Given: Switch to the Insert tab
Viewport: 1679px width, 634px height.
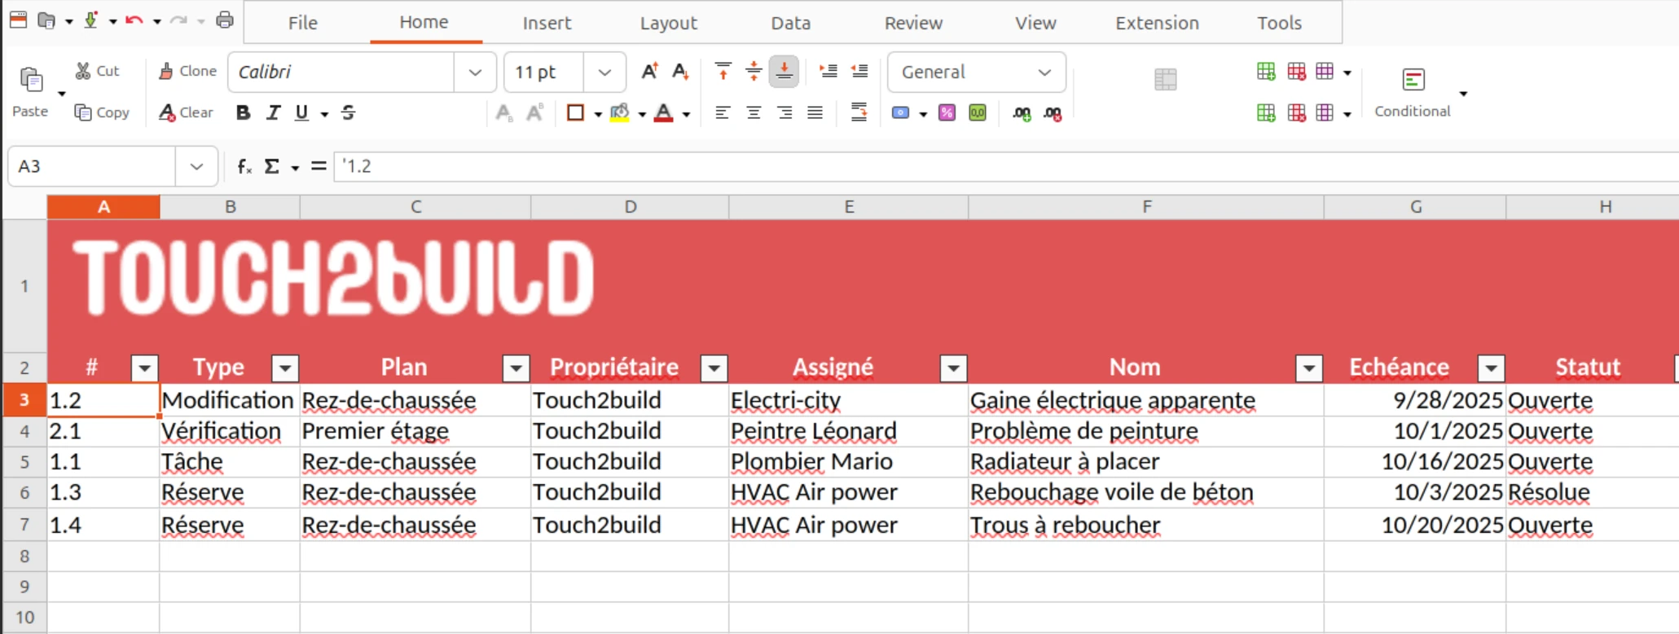Looking at the screenshot, I should point(547,23).
